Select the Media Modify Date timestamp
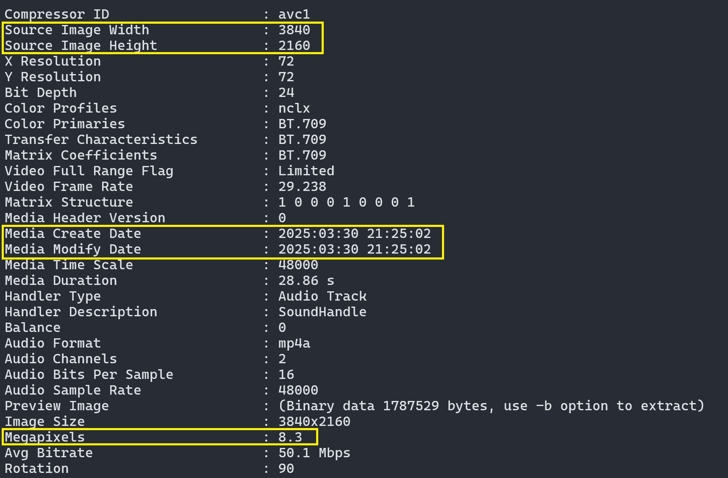 354,249
